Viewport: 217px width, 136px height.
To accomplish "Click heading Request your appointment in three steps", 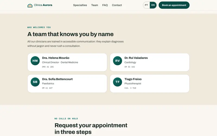I will coord(91,128).
